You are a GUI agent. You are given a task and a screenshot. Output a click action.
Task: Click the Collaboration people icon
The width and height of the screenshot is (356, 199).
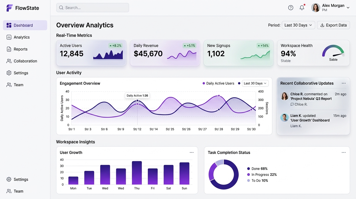(x=9, y=61)
